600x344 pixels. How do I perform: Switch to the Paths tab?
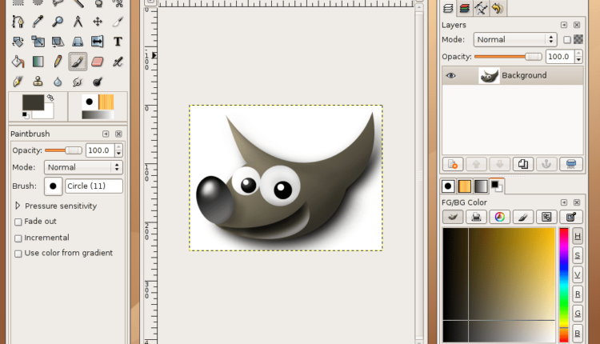point(481,8)
